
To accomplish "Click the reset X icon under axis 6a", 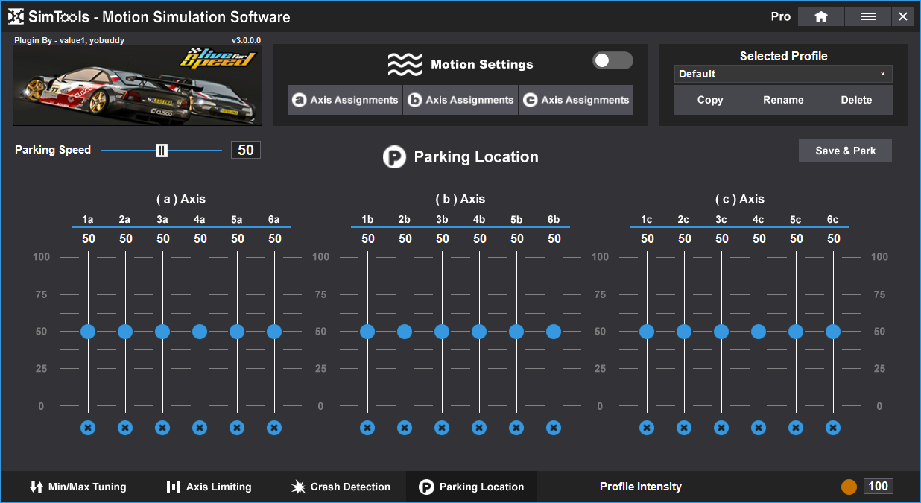I will pos(274,428).
